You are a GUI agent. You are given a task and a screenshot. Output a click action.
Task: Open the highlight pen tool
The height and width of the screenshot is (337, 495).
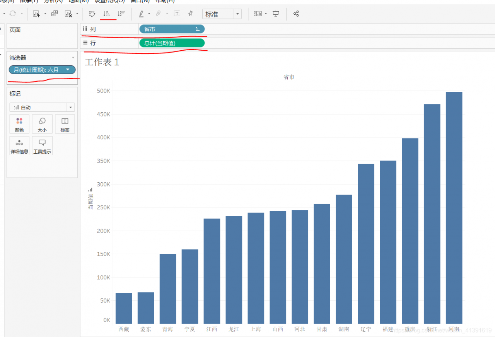141,14
